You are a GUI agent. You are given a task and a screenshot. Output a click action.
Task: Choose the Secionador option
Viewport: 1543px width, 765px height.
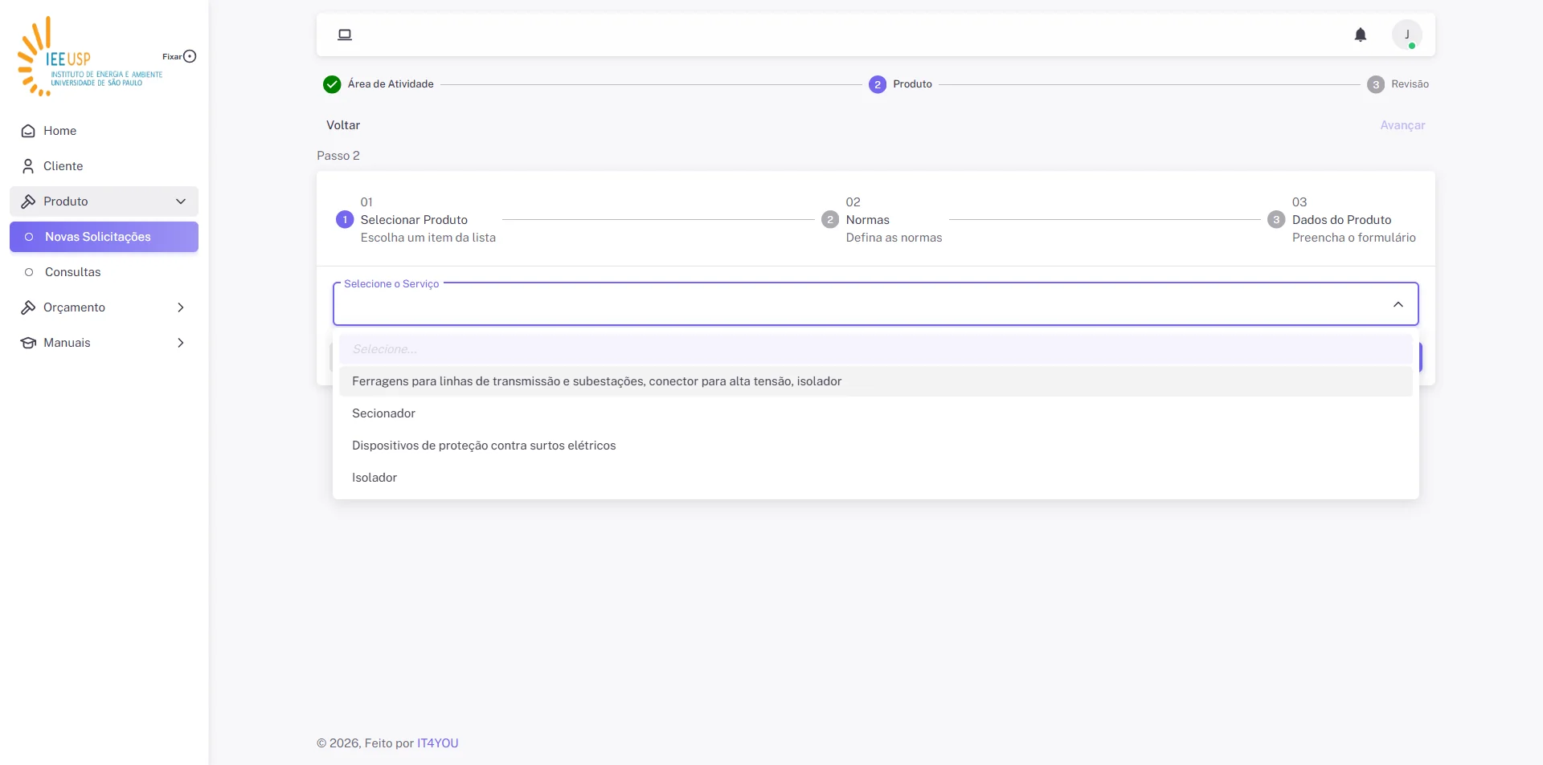(x=876, y=413)
